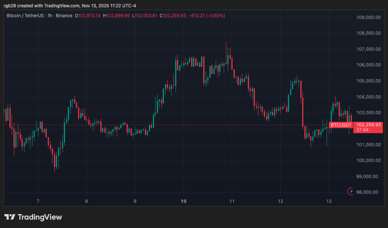
Task: Select the Binance exchange label
Action: point(64,16)
